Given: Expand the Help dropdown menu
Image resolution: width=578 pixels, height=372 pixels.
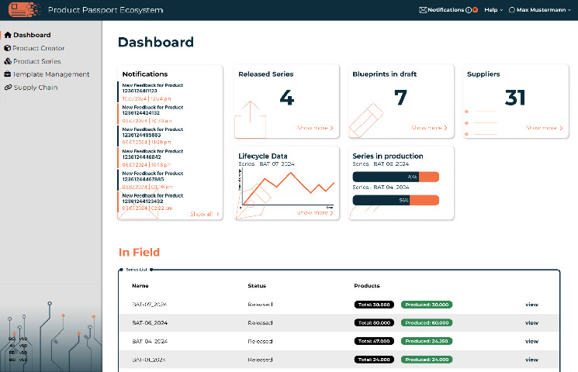Looking at the screenshot, I should 493,10.
